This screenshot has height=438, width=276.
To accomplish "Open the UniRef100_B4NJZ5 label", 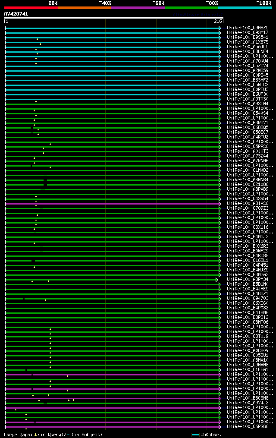I will pyautogui.click(x=248, y=270).
